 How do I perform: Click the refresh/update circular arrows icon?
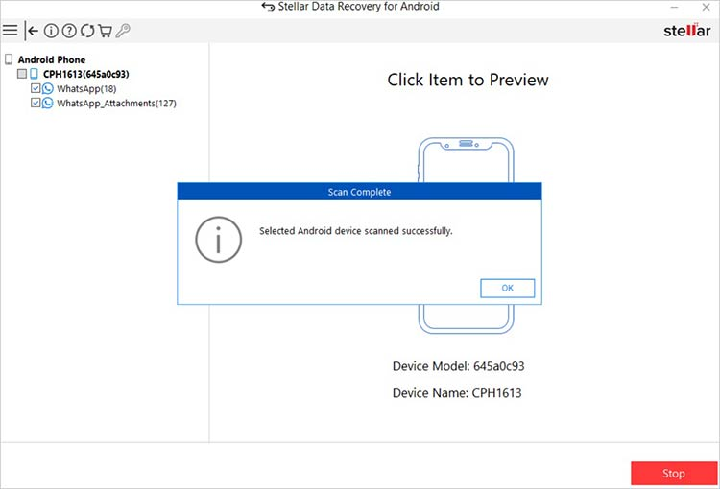pyautogui.click(x=86, y=31)
